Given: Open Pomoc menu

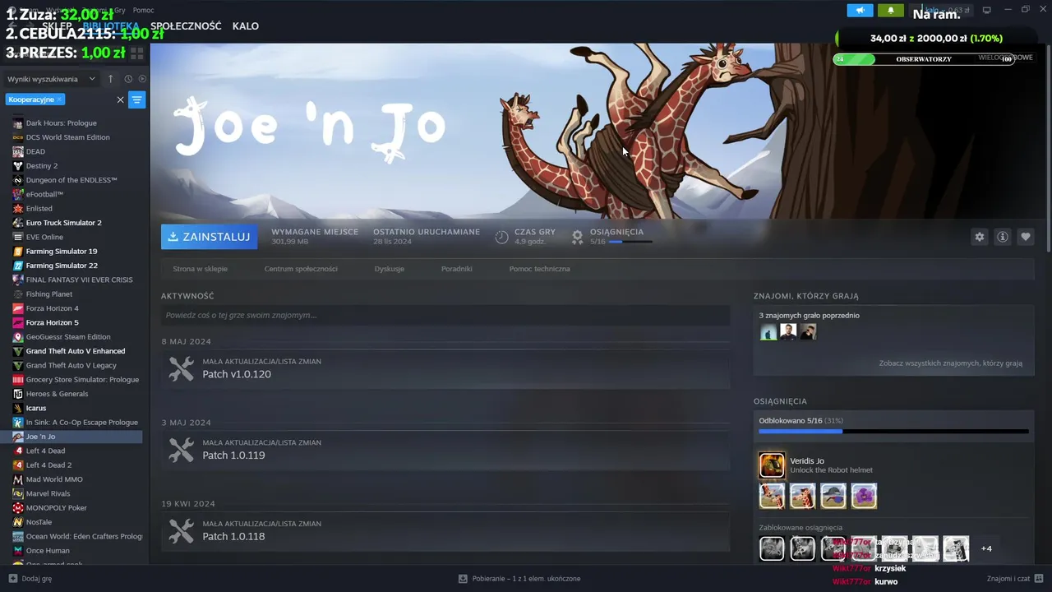Looking at the screenshot, I should click(x=143, y=10).
